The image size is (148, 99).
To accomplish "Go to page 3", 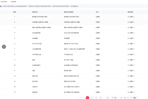I will [x=96, y=98].
